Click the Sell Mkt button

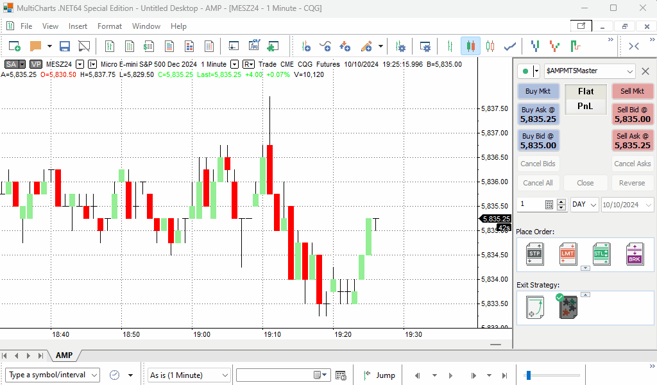point(632,91)
